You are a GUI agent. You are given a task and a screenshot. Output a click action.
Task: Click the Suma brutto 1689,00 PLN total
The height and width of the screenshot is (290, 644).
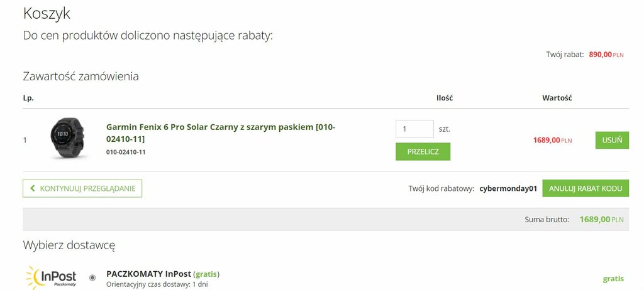tap(601, 220)
